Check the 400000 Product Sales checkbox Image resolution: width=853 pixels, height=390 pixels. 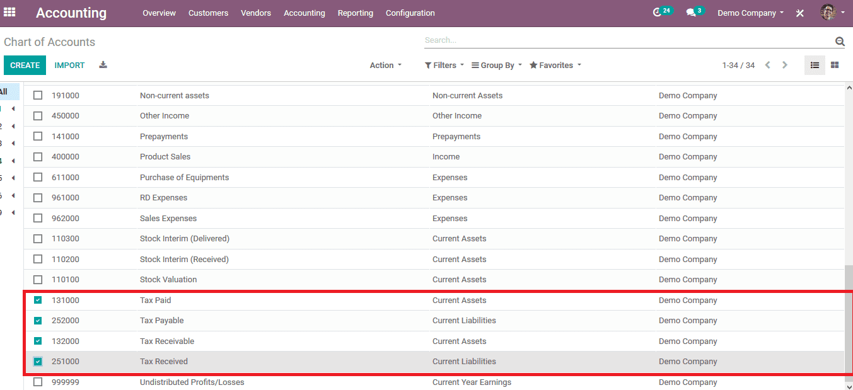pos(38,157)
